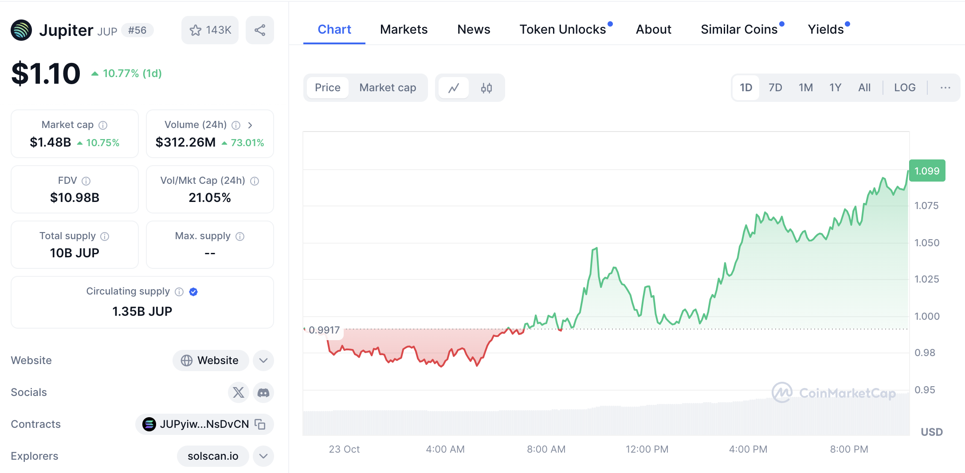
Task: Click the $312.26M volume value
Action: (185, 142)
